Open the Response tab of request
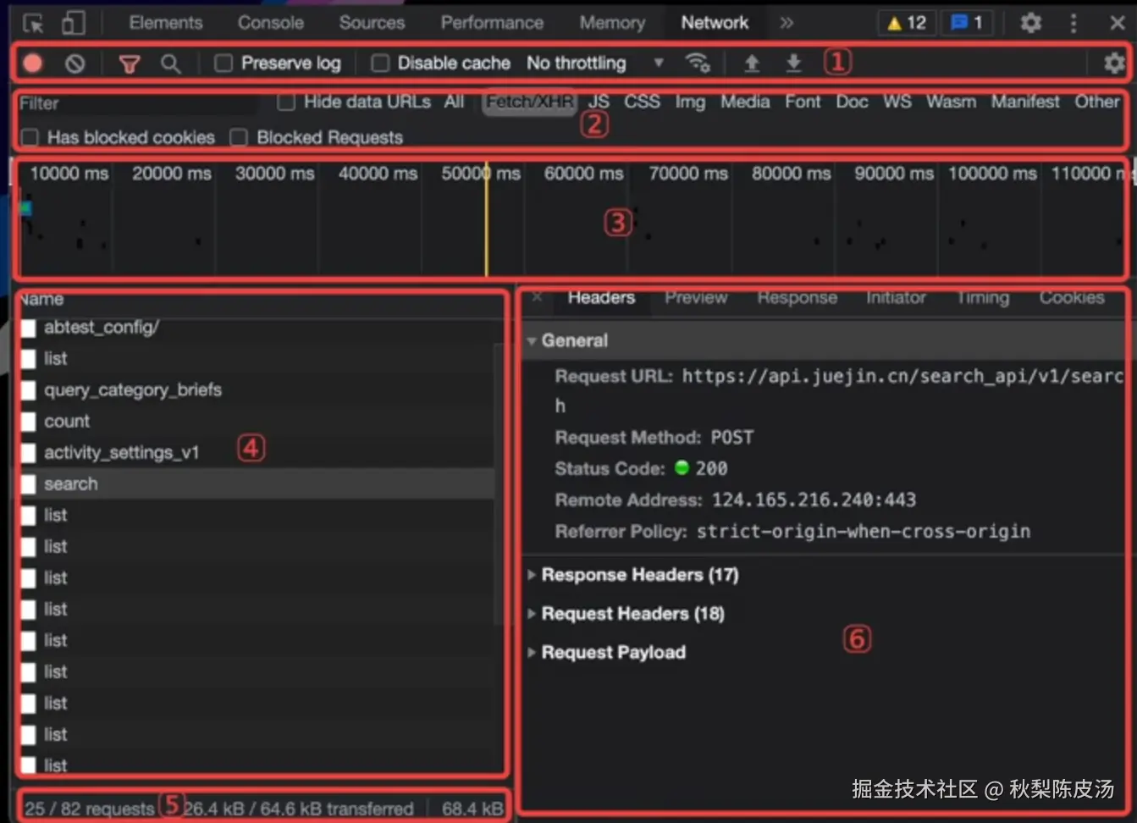 click(798, 297)
